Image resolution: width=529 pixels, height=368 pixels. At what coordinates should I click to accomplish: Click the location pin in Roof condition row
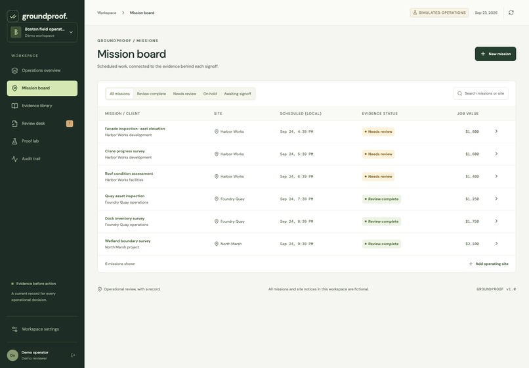[217, 176]
